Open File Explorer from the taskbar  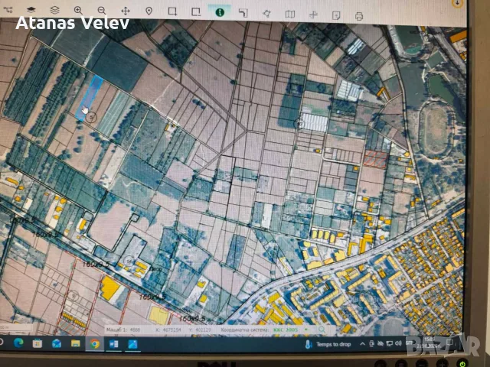click(76, 343)
